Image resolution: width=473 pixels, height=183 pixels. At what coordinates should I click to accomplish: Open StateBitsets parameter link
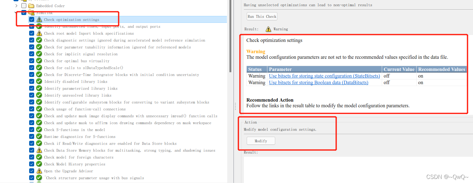pyautogui.click(x=324, y=76)
